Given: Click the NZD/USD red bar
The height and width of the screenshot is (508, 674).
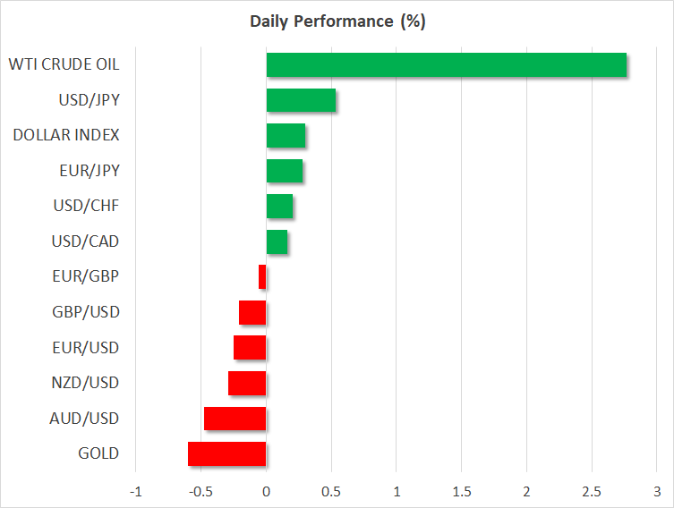Looking at the screenshot, I should [x=247, y=383].
